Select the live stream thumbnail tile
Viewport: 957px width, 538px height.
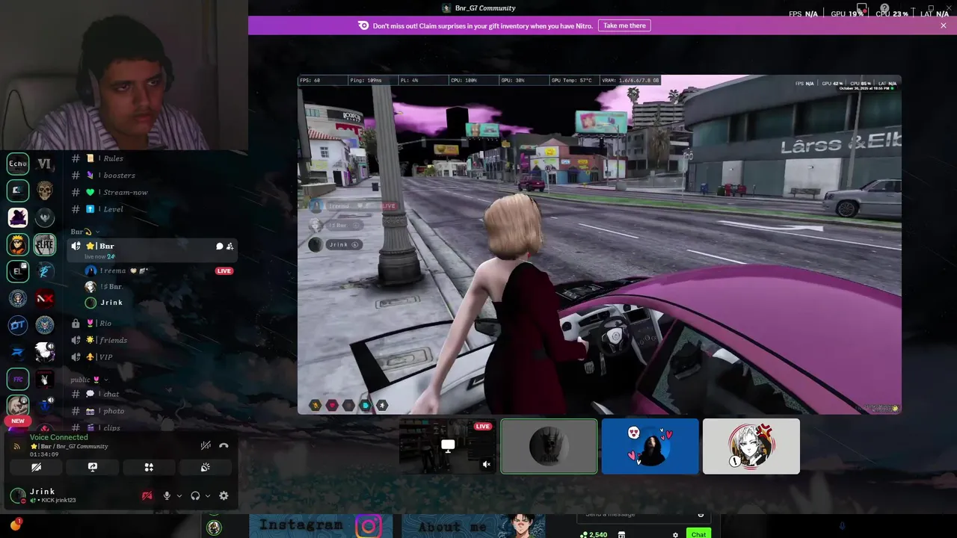[446, 446]
